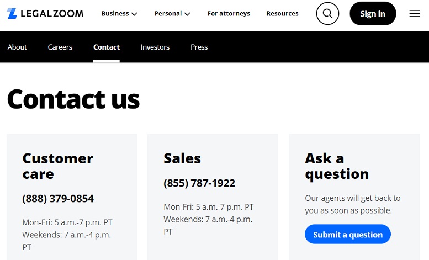The image size is (429, 260).
Task: Open the Investors tab
Action: [155, 47]
